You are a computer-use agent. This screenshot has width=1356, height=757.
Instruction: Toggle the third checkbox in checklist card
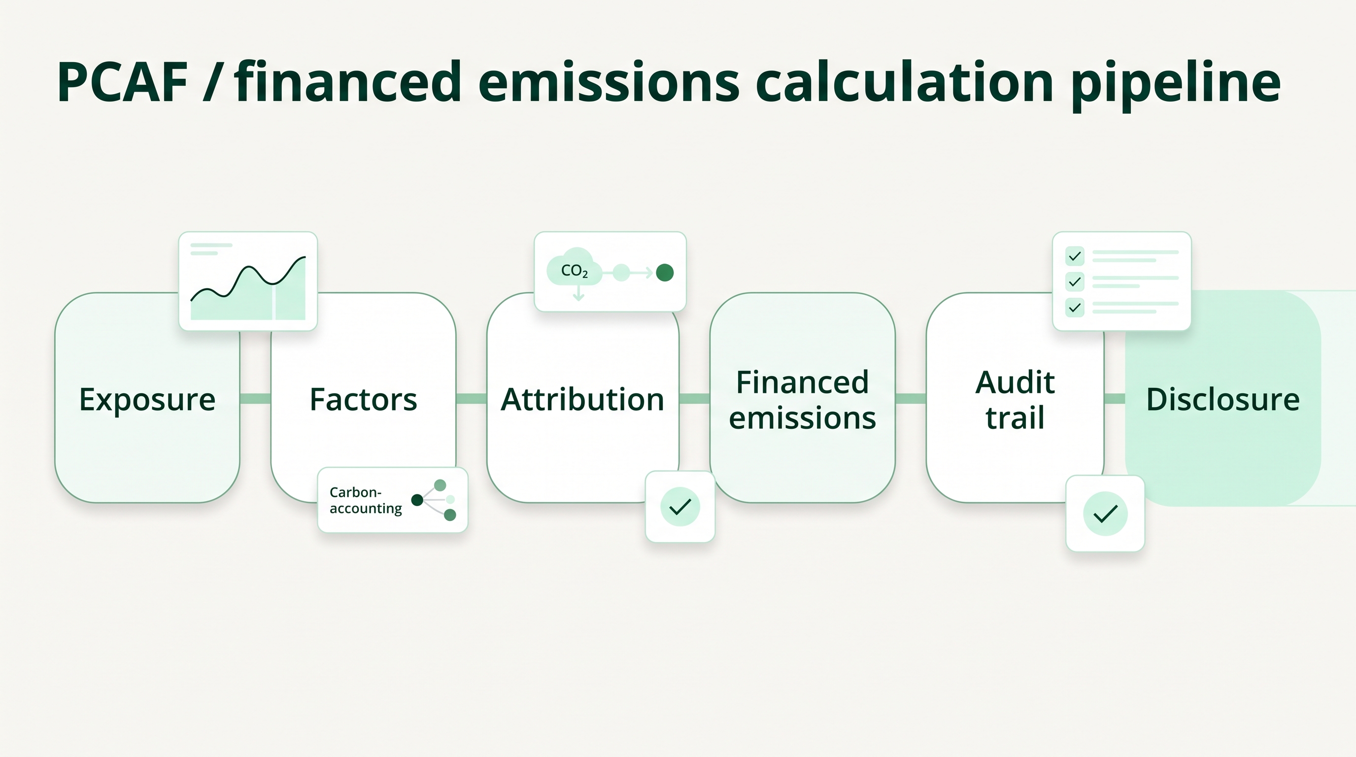coord(1075,308)
